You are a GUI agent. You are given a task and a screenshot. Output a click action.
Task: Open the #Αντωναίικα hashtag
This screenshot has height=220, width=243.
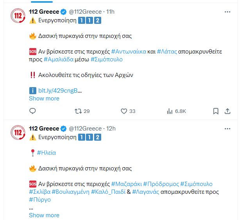130,52
